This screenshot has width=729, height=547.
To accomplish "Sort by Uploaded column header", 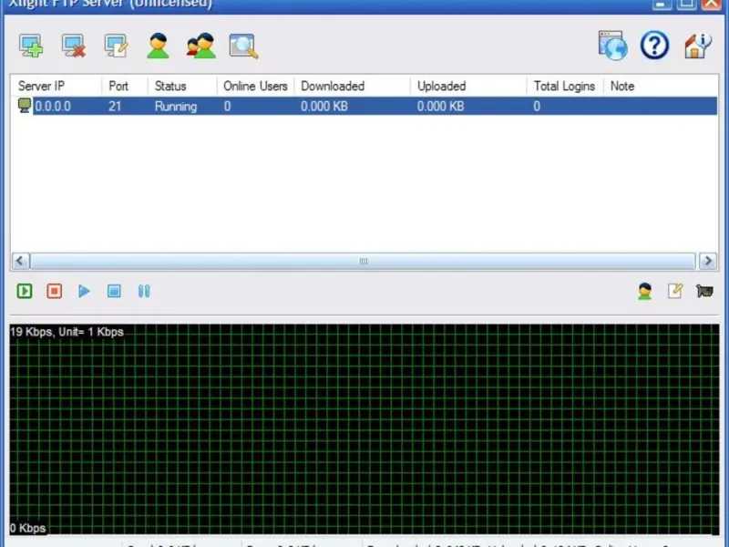I will (x=468, y=86).
